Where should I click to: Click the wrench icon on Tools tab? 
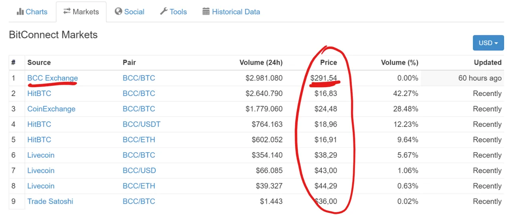point(164,12)
